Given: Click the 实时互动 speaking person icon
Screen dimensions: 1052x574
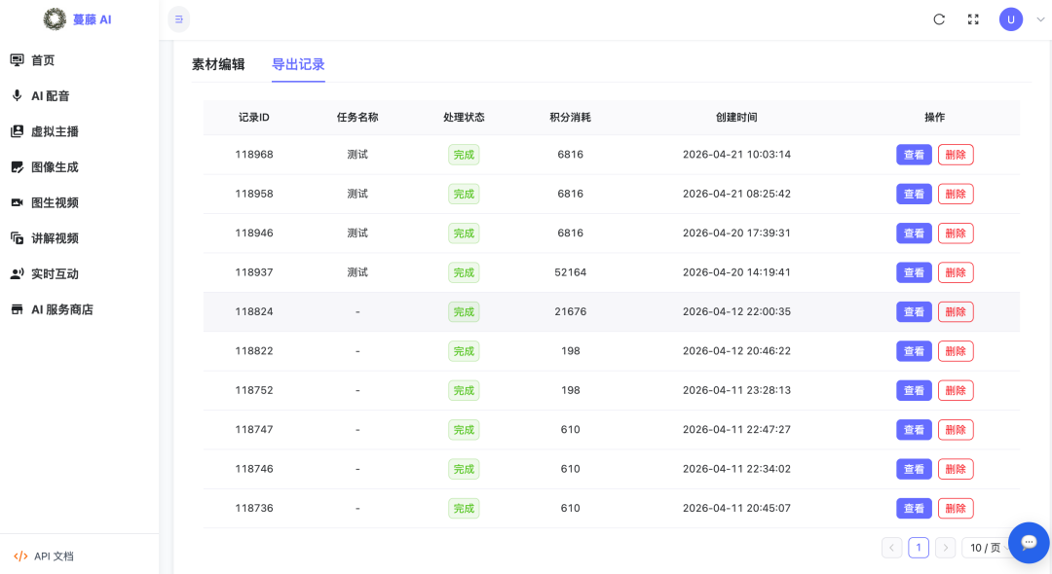Looking at the screenshot, I should click(x=17, y=273).
